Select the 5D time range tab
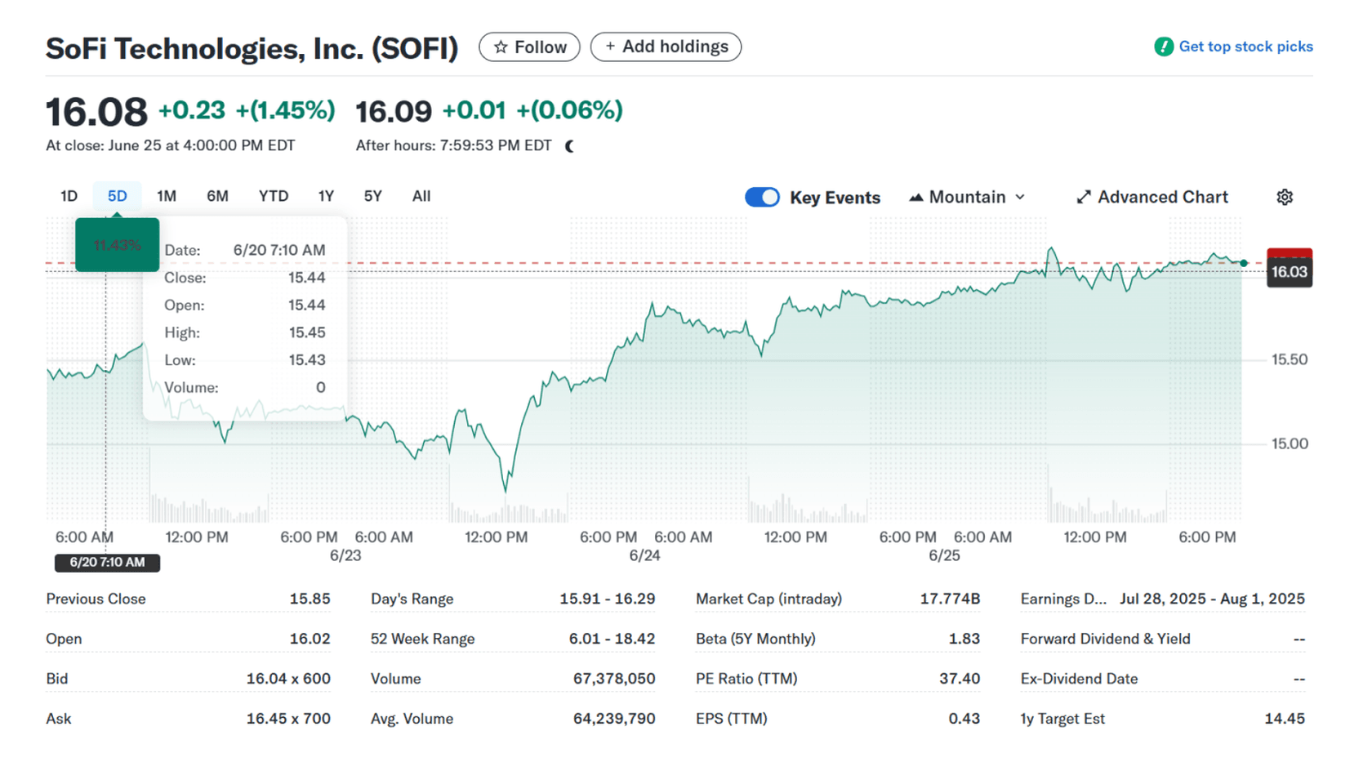This screenshot has width=1372, height=771. (117, 196)
